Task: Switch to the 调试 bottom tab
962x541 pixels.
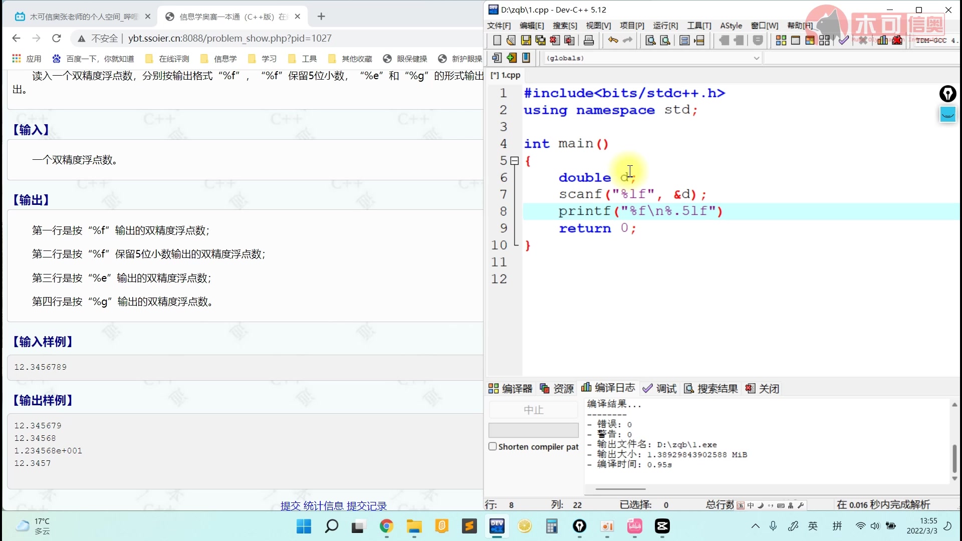Action: (x=660, y=388)
